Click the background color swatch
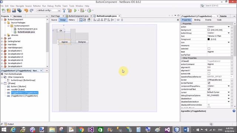237x133 pixels. tap(208, 30)
